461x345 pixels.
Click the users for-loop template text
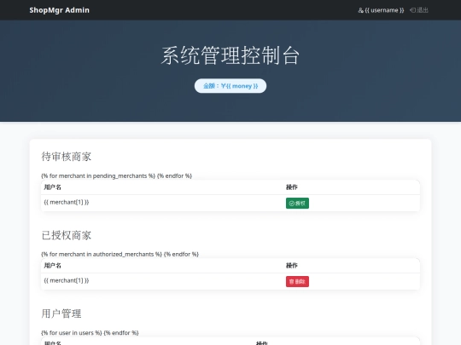[x=90, y=333]
